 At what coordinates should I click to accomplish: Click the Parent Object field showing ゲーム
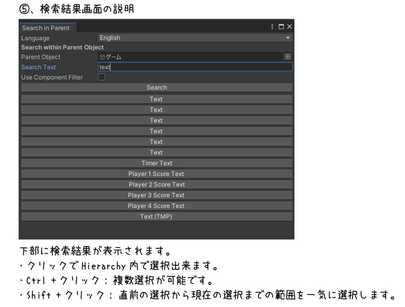click(x=178, y=57)
